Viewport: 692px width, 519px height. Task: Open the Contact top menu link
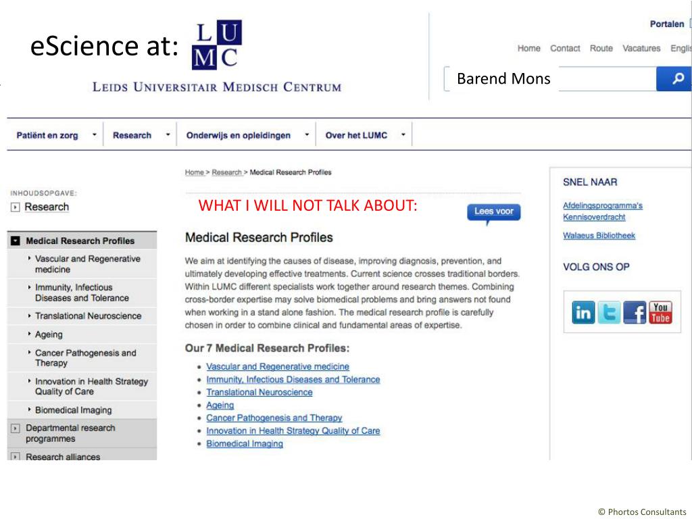coord(565,48)
